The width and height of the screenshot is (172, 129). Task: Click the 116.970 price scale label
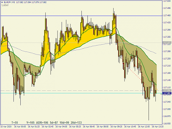(x=167, y=116)
